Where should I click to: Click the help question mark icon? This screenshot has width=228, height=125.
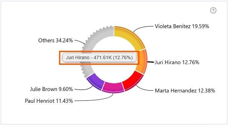click(213, 10)
